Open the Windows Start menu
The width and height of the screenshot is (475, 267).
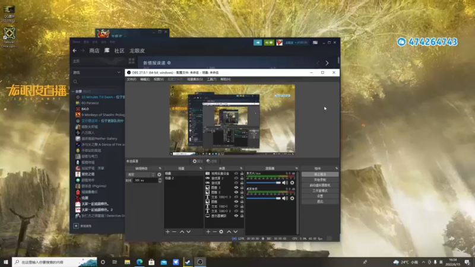click(5, 262)
